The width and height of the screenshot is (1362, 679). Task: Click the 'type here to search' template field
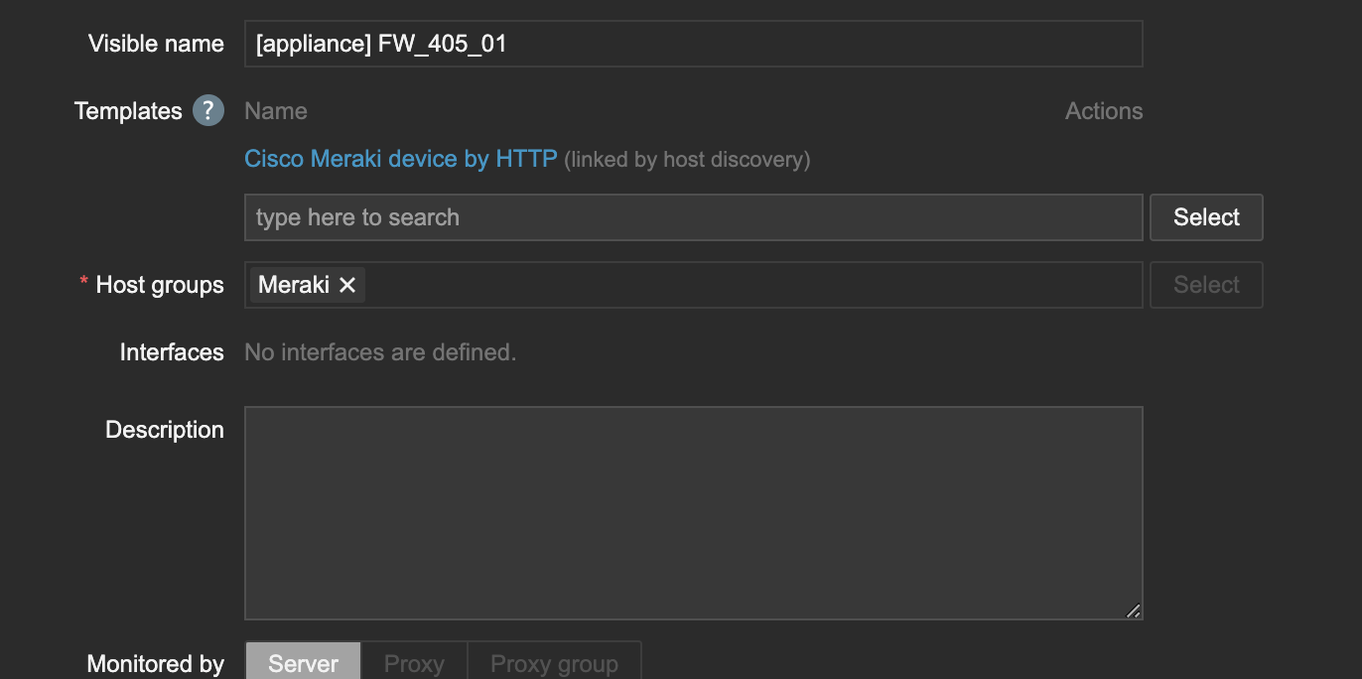pyautogui.click(x=693, y=217)
